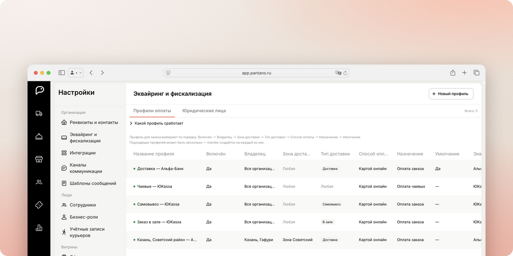Create a new payment profile with Новый профиль
Image resolution: width=513 pixels, height=256 pixels.
pos(451,94)
